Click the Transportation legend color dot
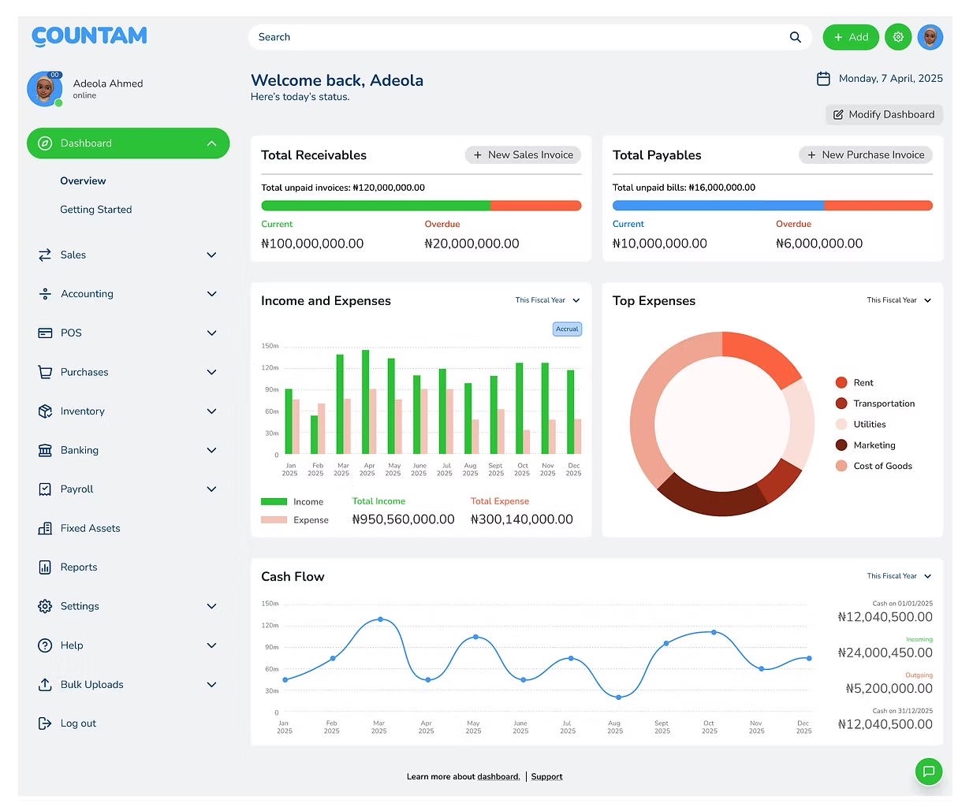The height and width of the screenshot is (807, 973). (x=841, y=403)
